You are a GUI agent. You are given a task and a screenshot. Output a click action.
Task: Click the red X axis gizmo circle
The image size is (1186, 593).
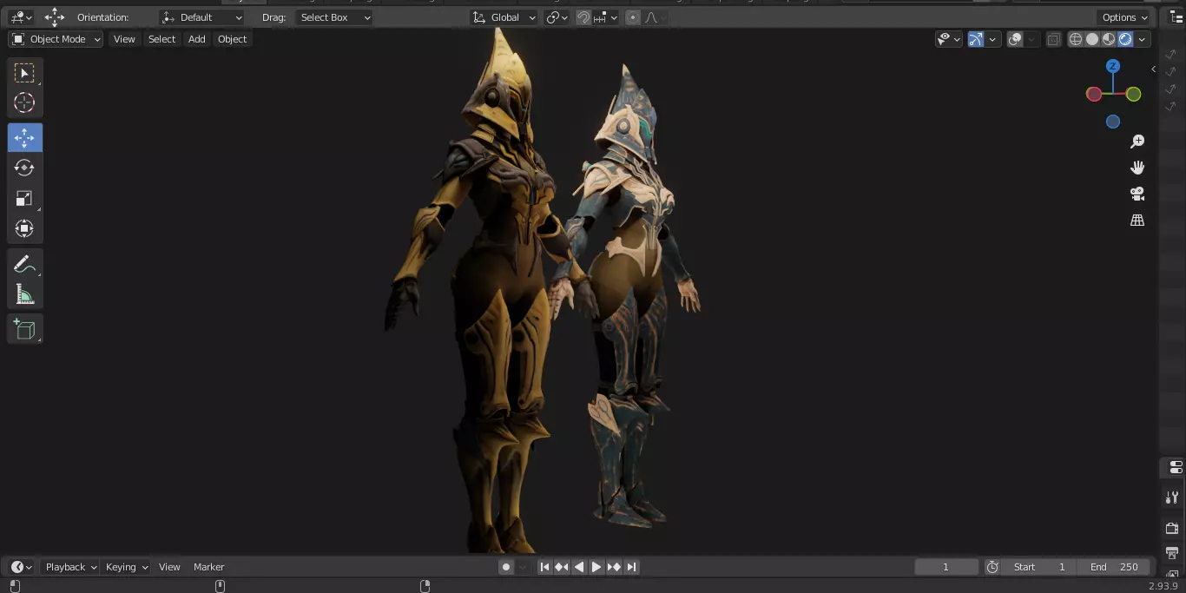click(1094, 94)
